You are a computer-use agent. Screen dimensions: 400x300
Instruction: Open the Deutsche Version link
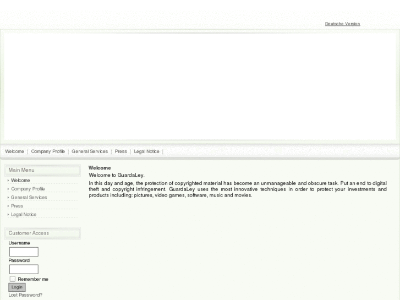click(342, 24)
